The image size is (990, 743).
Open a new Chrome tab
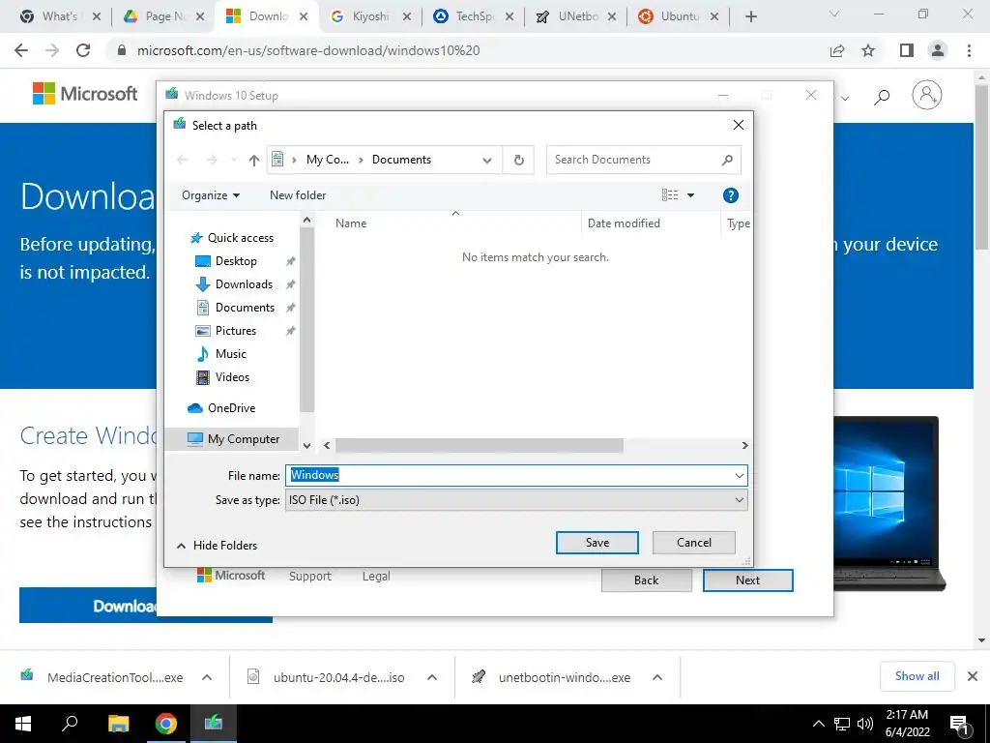point(750,16)
